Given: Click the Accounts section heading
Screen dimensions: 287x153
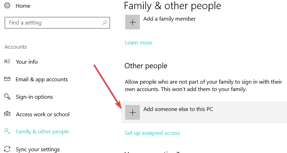Looking at the screenshot, I should tap(16, 47).
